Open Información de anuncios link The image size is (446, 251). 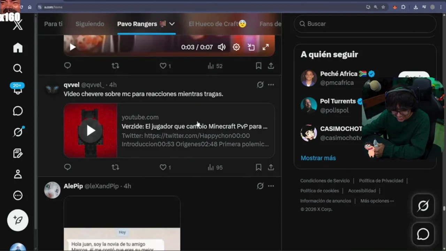click(x=325, y=201)
